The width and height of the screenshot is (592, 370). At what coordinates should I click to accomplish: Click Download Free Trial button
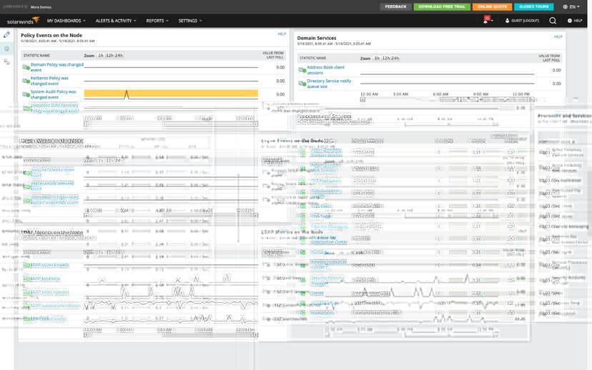(442, 7)
